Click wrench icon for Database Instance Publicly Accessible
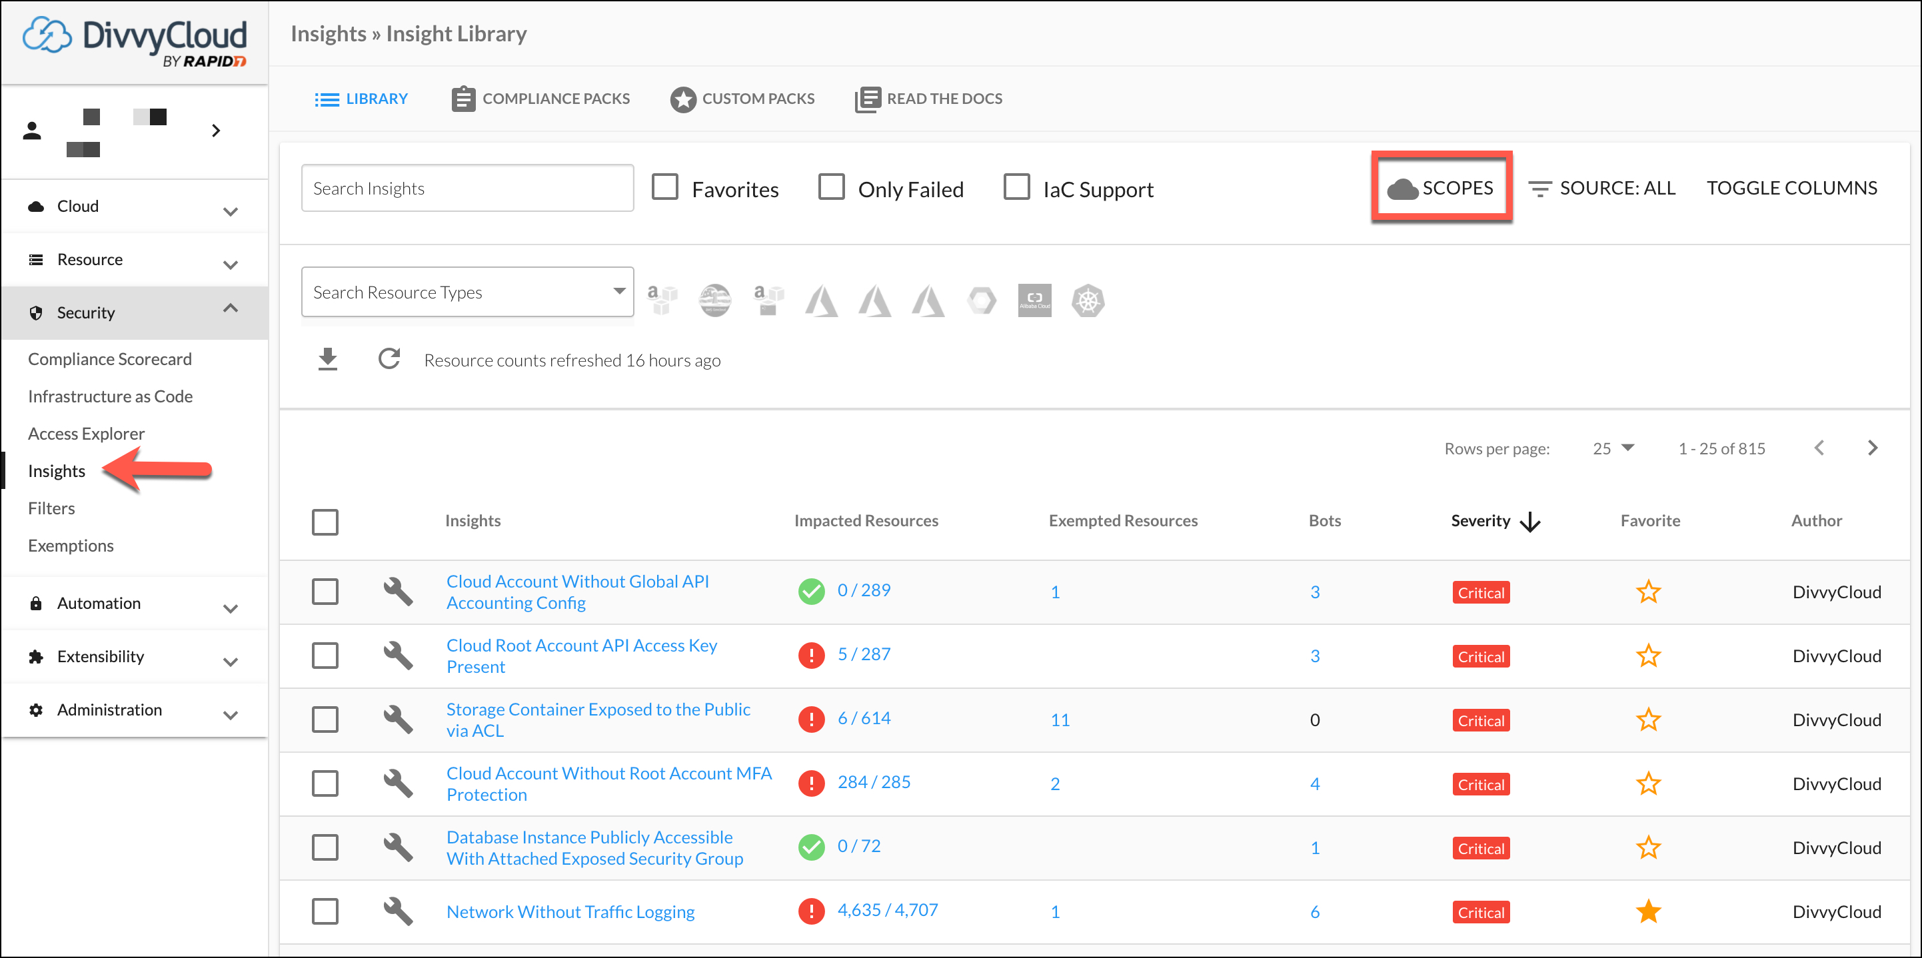1922x958 pixels. coord(398,847)
